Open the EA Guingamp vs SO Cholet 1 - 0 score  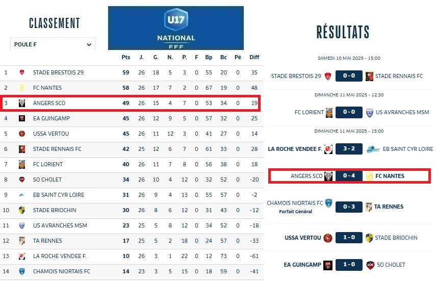coord(349,265)
